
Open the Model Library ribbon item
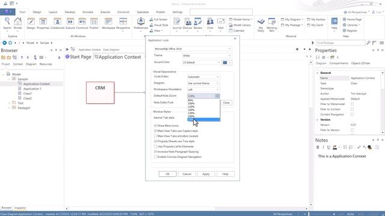[x=240, y=25]
